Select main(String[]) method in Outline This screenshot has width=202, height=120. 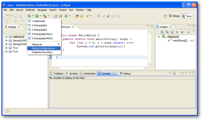pyautogui.click(x=181, y=41)
